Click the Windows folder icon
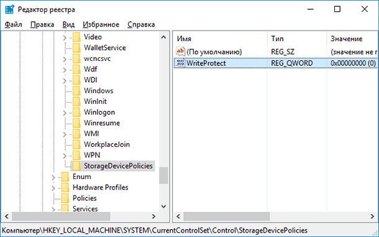This screenshot has width=379, height=237. point(76,91)
